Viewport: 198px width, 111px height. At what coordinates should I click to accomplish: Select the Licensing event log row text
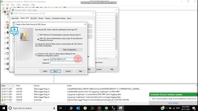[x=38, y=100]
